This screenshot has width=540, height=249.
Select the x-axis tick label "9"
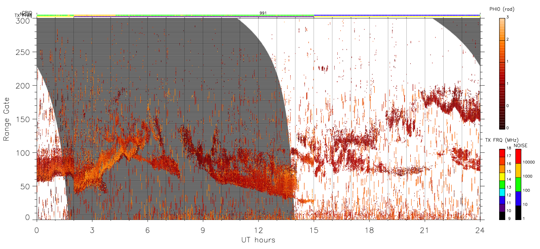203,230
